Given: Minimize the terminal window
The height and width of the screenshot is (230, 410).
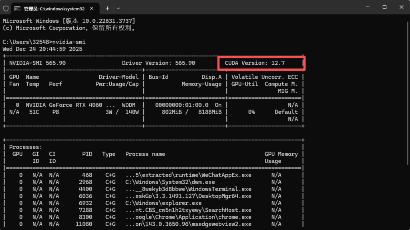Looking at the screenshot, I should coord(366,7).
